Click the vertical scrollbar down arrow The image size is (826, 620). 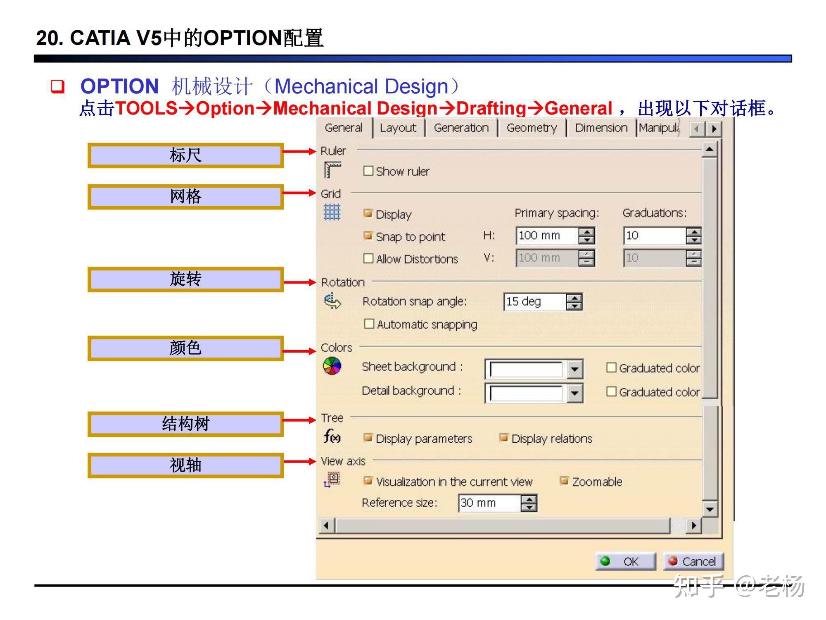710,509
